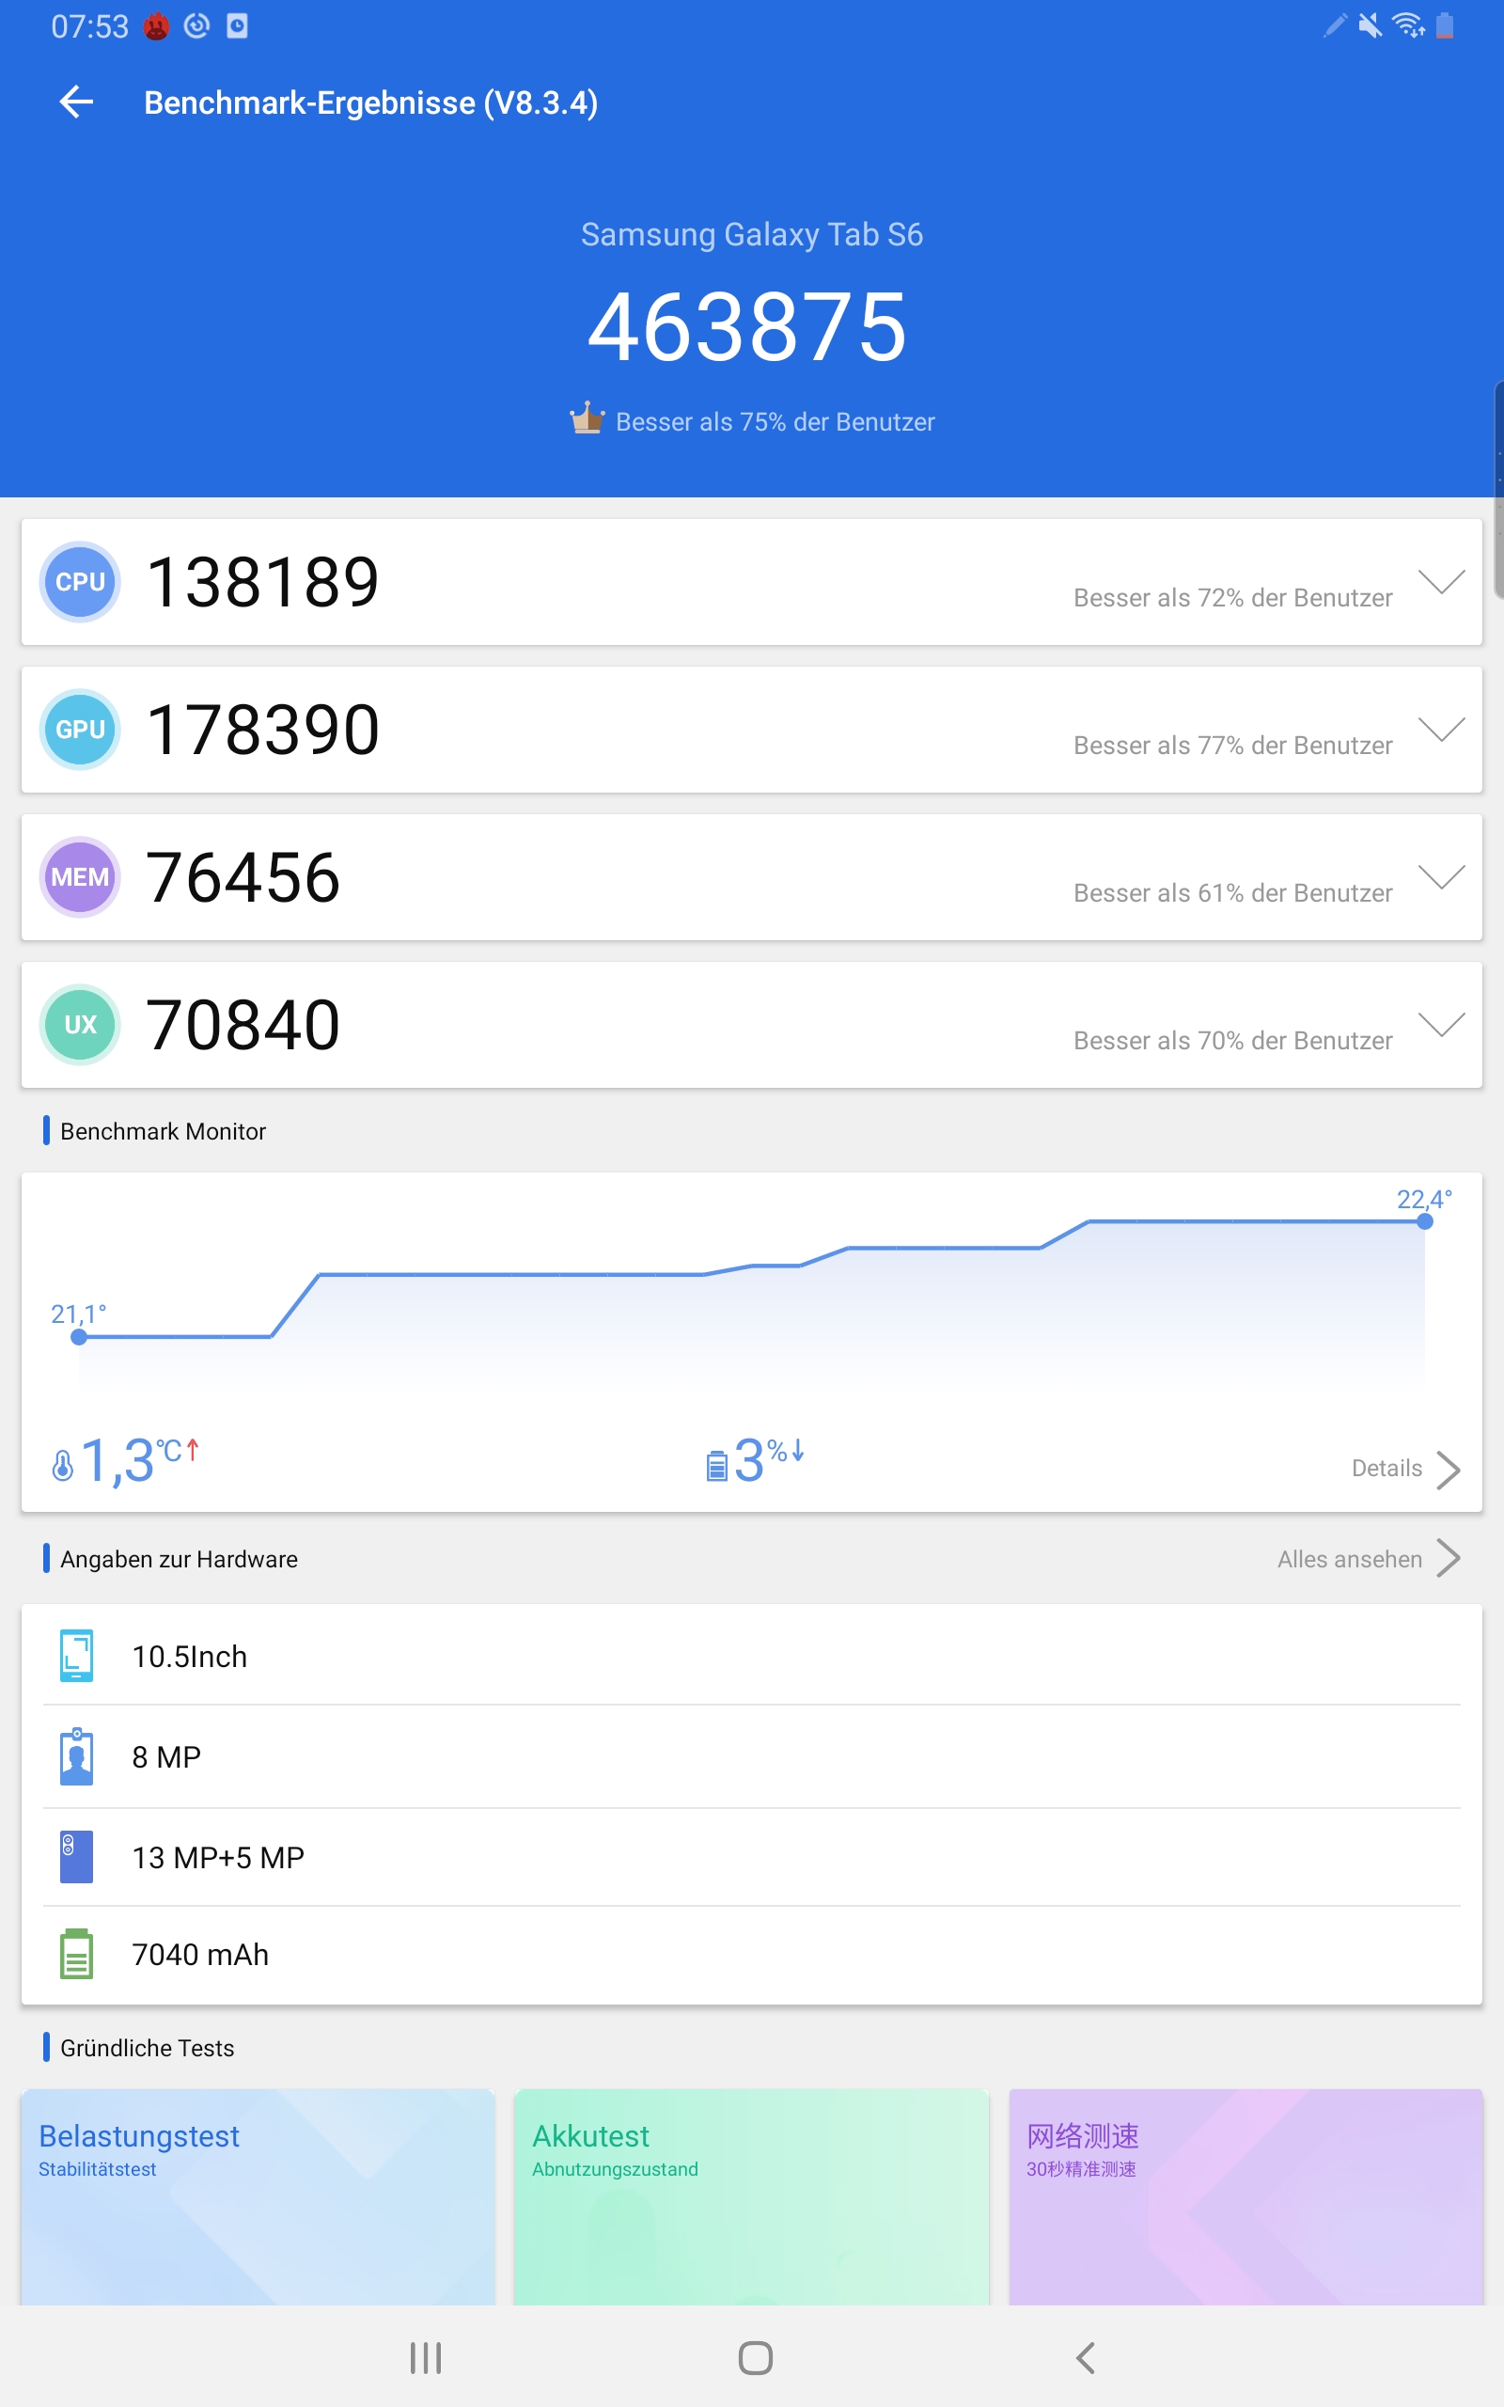This screenshot has height=2407, width=1504.
Task: Tap the CPU score badge icon
Action: point(80,582)
